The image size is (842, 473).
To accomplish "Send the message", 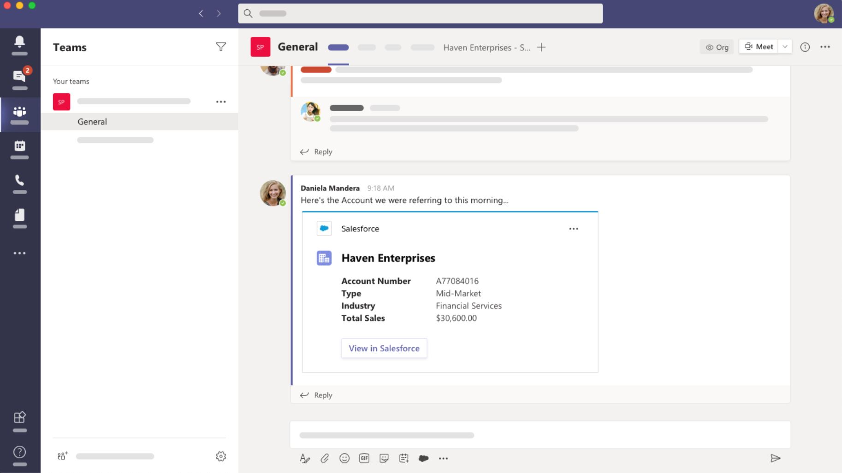I will click(x=776, y=458).
